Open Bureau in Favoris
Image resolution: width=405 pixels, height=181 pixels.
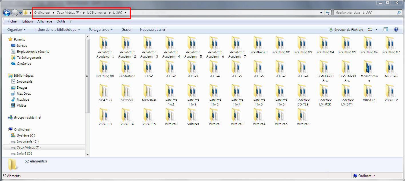click(22, 46)
